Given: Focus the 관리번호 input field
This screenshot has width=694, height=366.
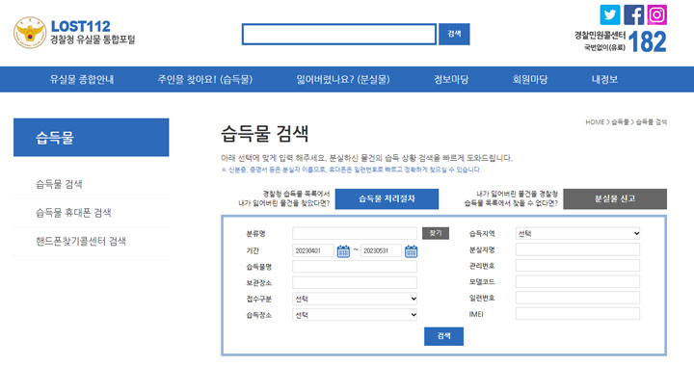Looking at the screenshot, I should (577, 266).
